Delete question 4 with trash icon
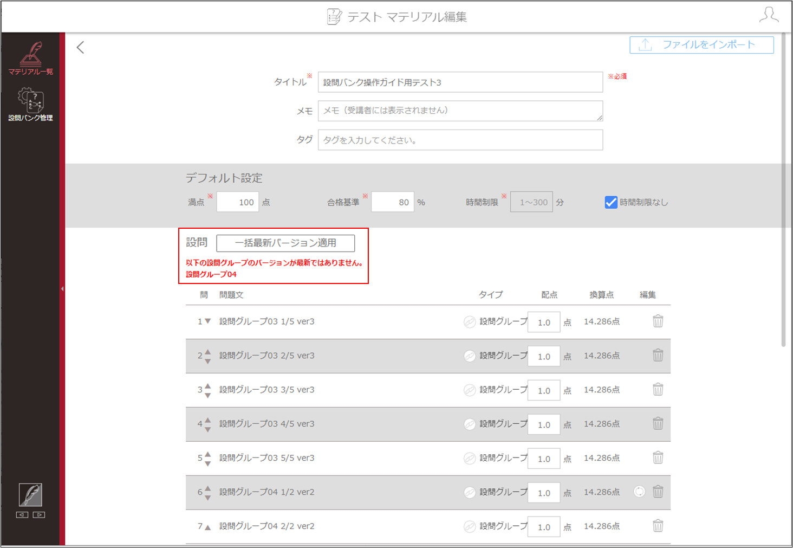Screen dimensions: 793x548 point(658,423)
